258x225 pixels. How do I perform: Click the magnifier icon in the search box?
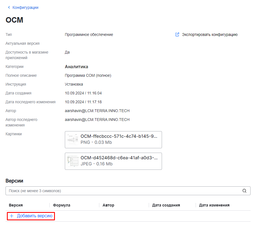tap(244, 191)
